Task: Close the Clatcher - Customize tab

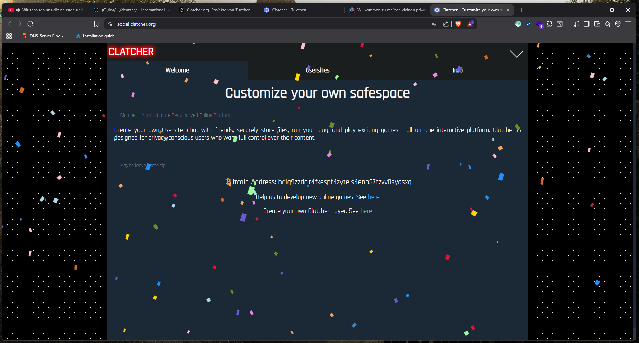Action: click(508, 10)
